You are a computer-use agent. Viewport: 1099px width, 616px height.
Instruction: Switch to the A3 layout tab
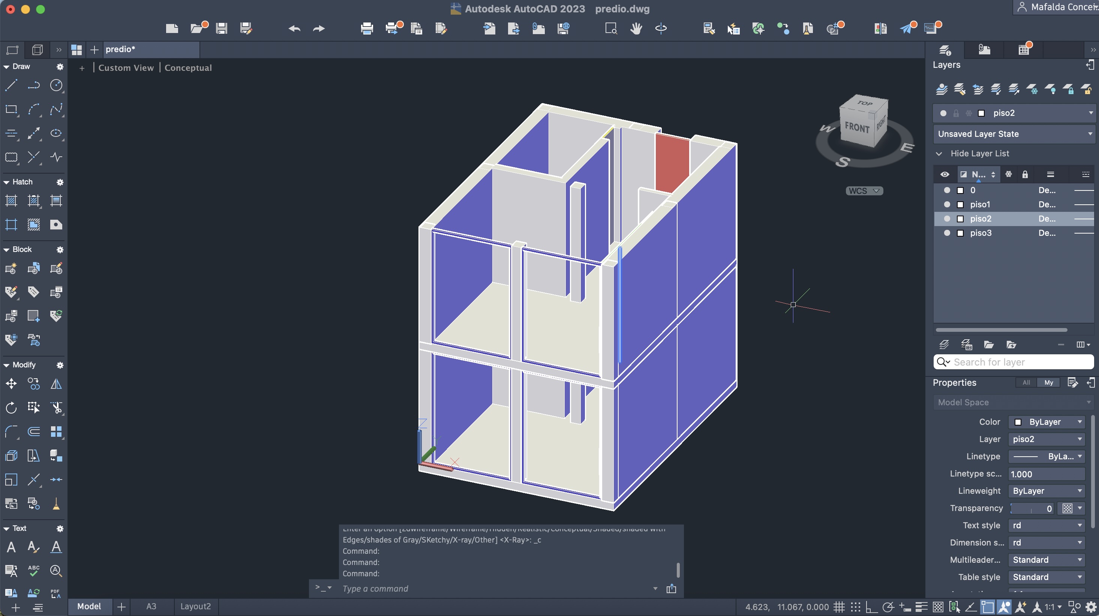click(x=151, y=606)
